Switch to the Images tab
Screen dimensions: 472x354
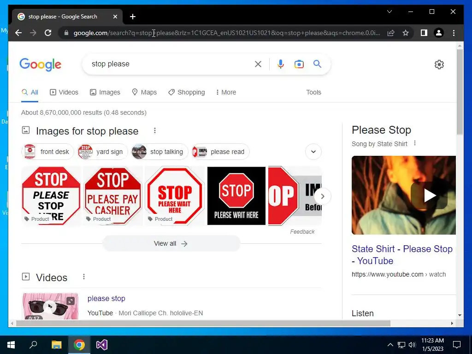coord(105,92)
